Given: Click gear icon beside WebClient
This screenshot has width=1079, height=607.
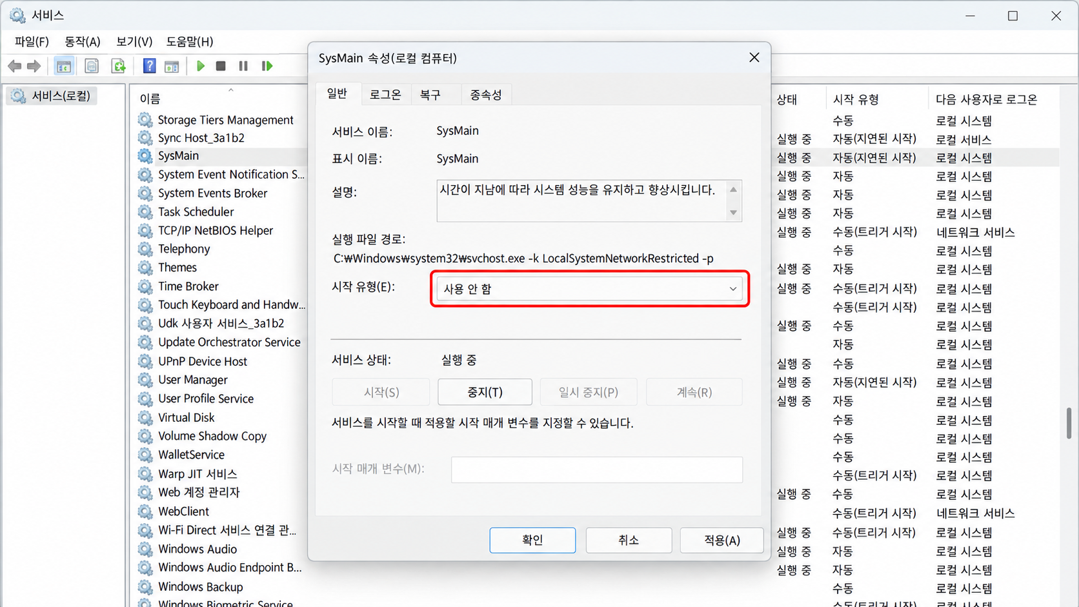Looking at the screenshot, I should click(x=145, y=512).
